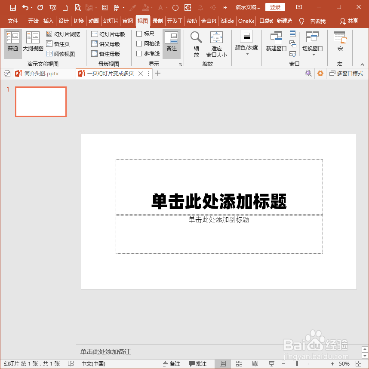Switch to 阅读视图 reading view
The width and height of the screenshot is (369, 369).
coord(65,53)
